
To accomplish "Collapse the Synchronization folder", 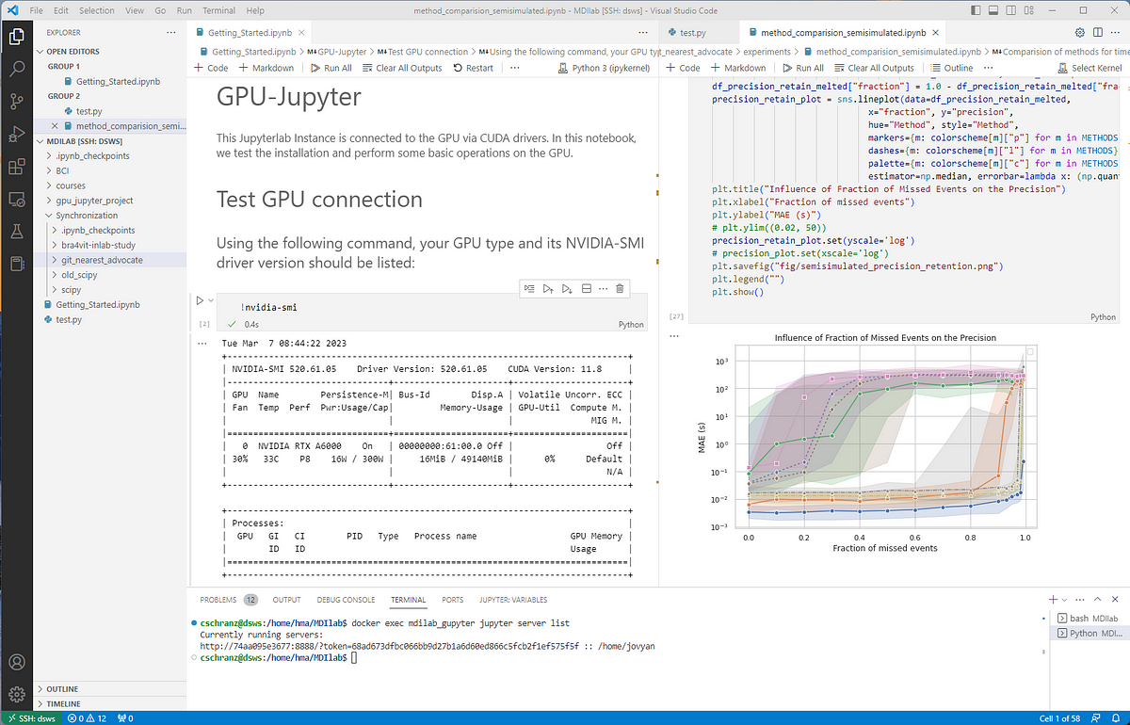I will [87, 216].
